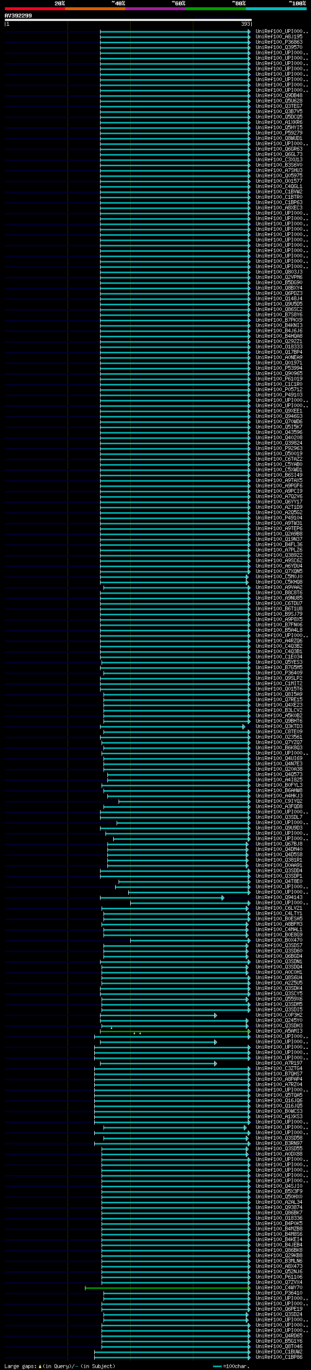Select hit UniRef100_Q5TQA5

click(x=278, y=1095)
